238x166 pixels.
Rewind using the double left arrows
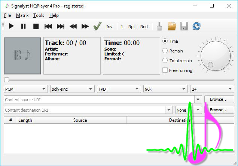click(x=73, y=26)
